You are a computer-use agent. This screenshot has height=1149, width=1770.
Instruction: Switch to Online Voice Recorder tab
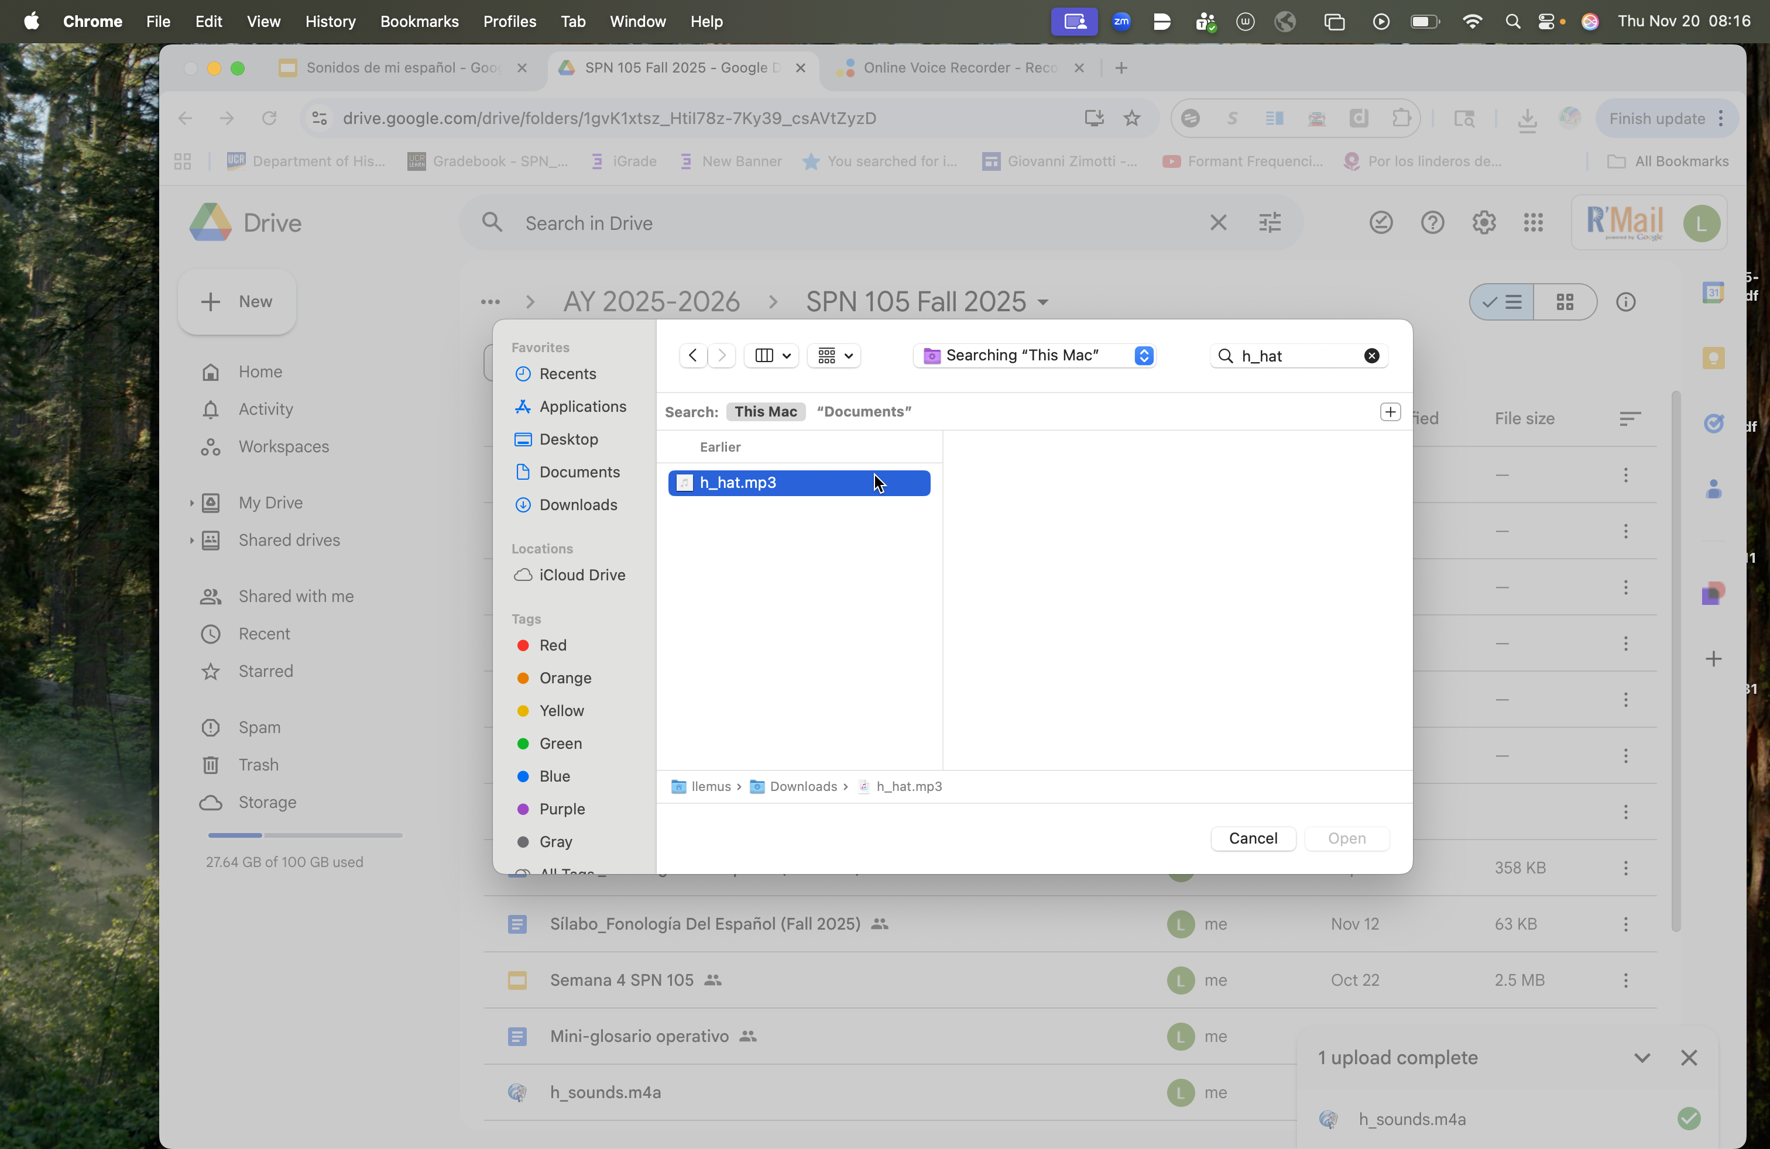point(960,68)
